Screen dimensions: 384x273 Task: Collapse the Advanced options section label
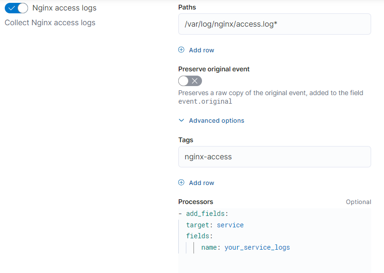(x=216, y=121)
